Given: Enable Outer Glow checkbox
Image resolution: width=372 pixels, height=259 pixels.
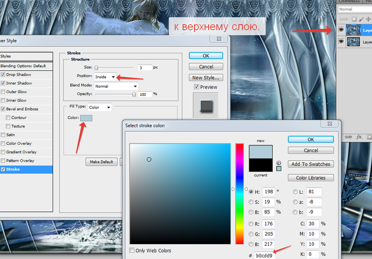Looking at the screenshot, I should 3,92.
